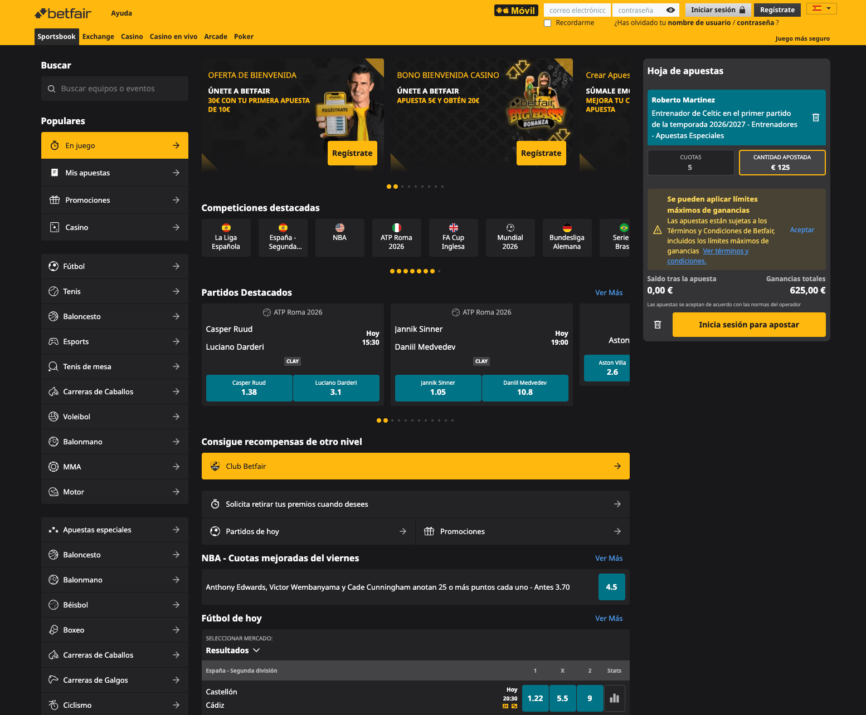Click Inicia sesión para apostar button
This screenshot has height=715, width=866.
pyautogui.click(x=749, y=325)
